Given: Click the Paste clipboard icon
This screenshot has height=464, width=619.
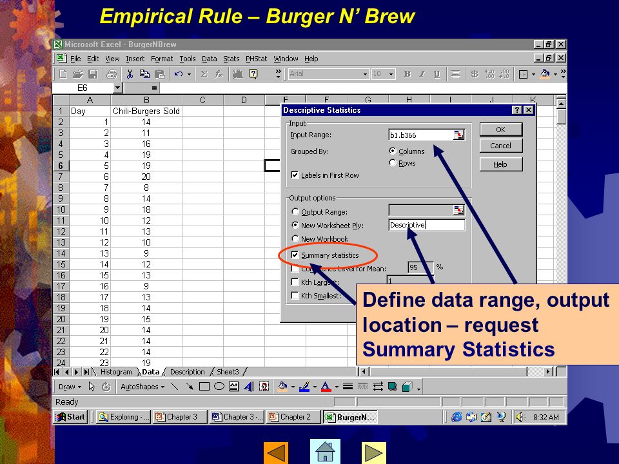Looking at the screenshot, I should coord(159,73).
